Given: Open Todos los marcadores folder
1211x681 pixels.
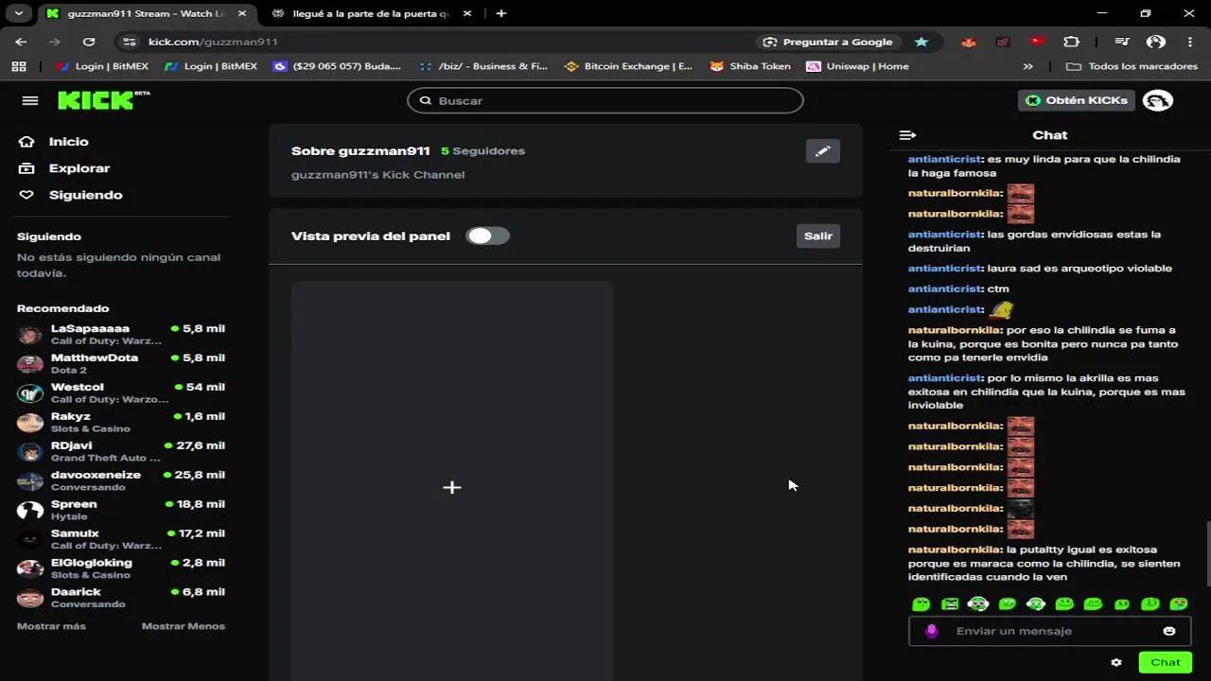Looking at the screenshot, I should [x=1132, y=66].
